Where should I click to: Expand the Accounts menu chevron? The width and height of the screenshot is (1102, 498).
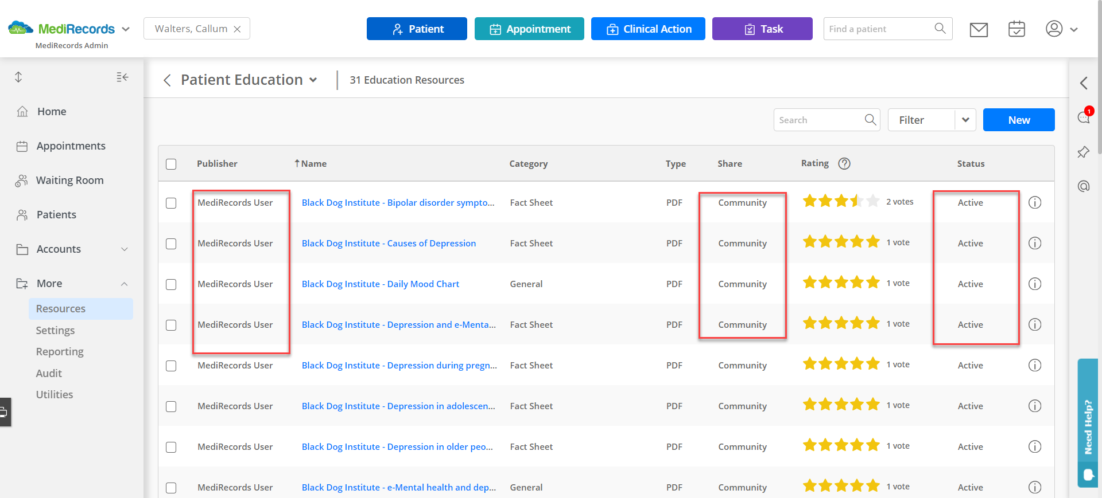(125, 249)
